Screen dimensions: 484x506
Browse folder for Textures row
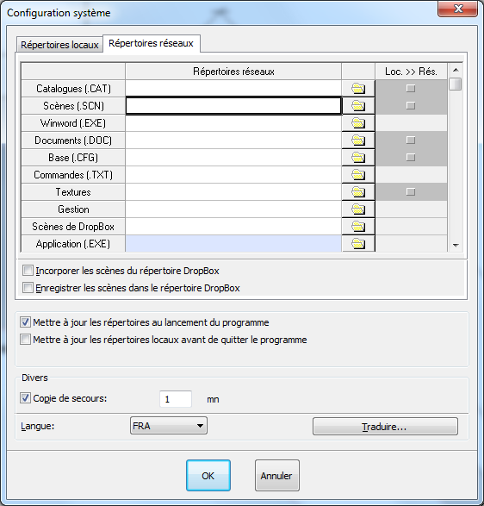point(358,192)
